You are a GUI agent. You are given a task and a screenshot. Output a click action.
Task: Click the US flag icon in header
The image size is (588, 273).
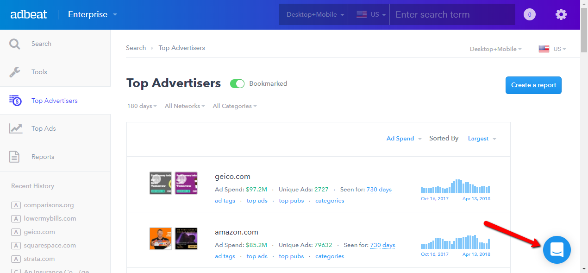362,14
